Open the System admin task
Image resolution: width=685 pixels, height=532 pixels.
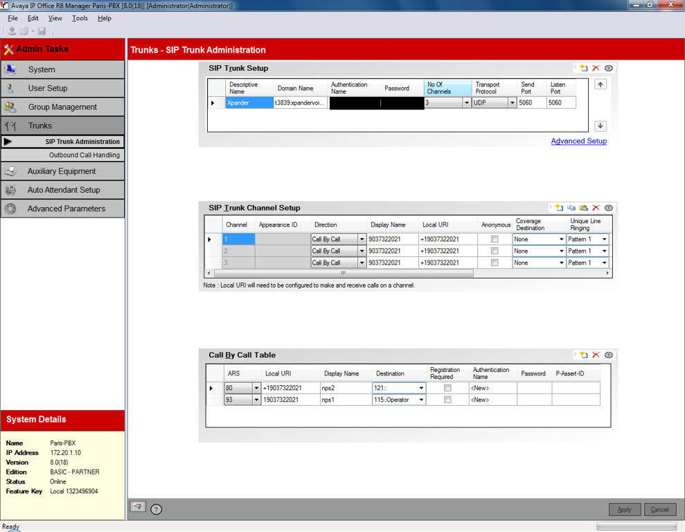(62, 69)
